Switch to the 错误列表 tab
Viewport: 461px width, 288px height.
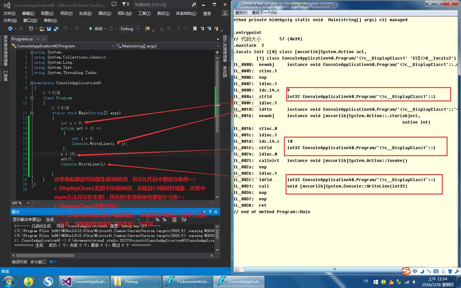[x=20, y=262]
